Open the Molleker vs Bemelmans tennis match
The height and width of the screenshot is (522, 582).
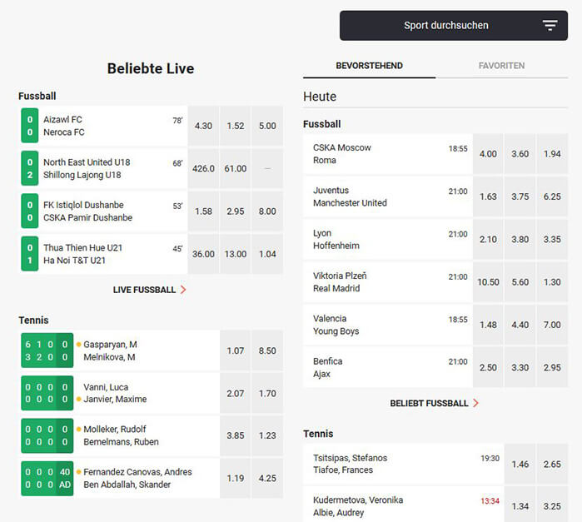click(120, 435)
